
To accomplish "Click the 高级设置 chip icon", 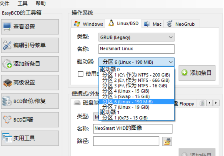I will coord(7,83).
